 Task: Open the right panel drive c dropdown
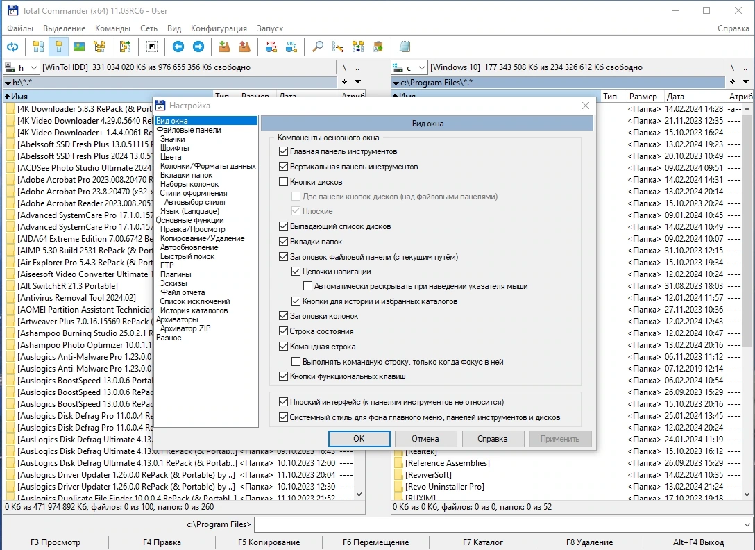(421, 67)
